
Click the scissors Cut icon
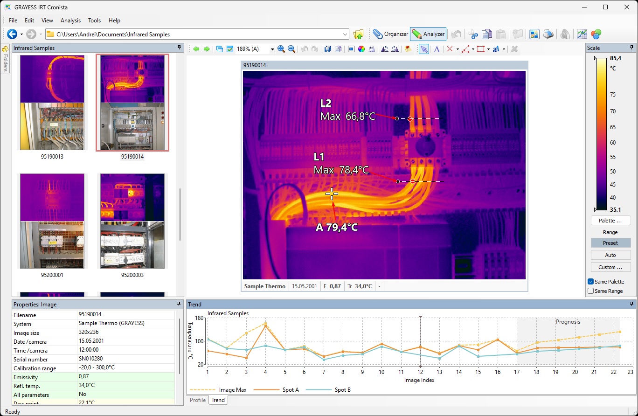[473, 34]
